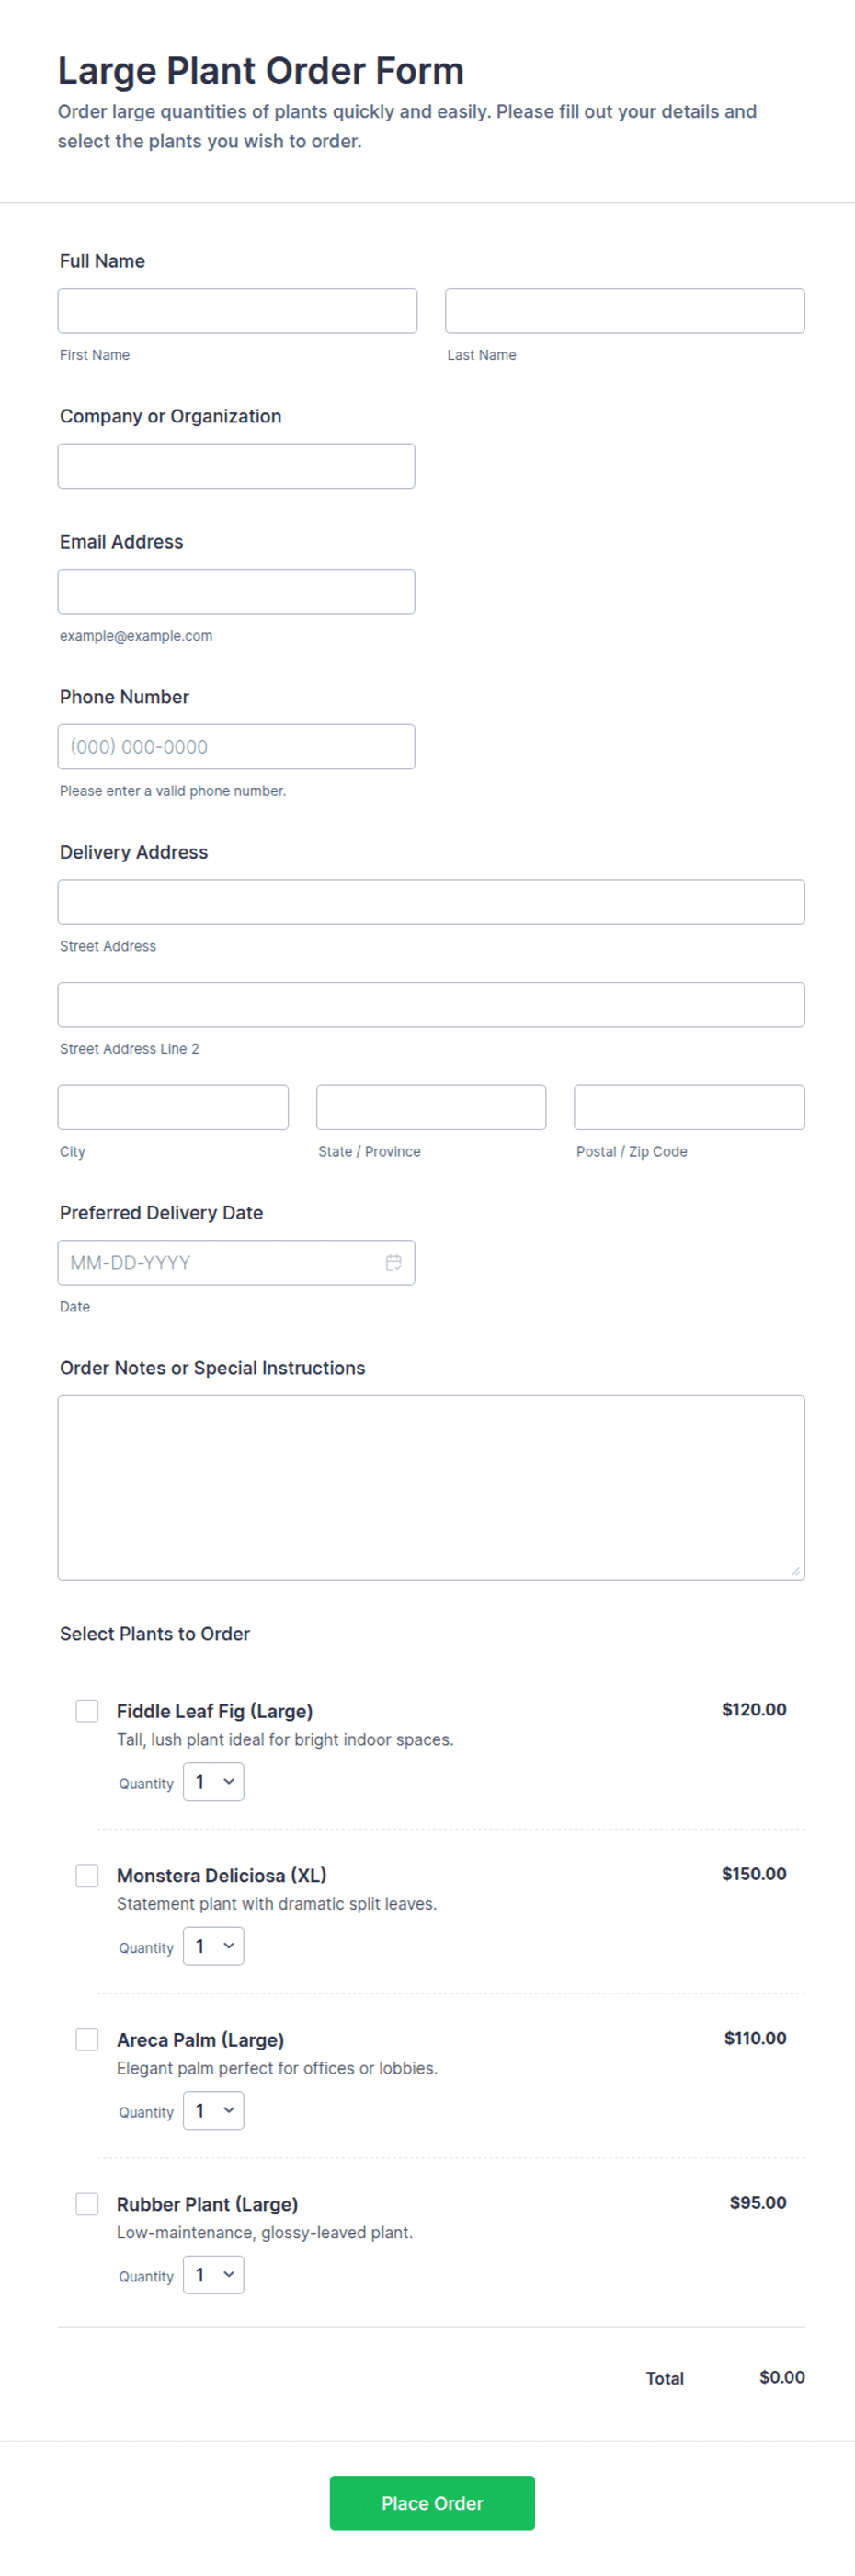Click the Order Notes text area
Viewport: 855px width, 2576px height.
point(431,1487)
